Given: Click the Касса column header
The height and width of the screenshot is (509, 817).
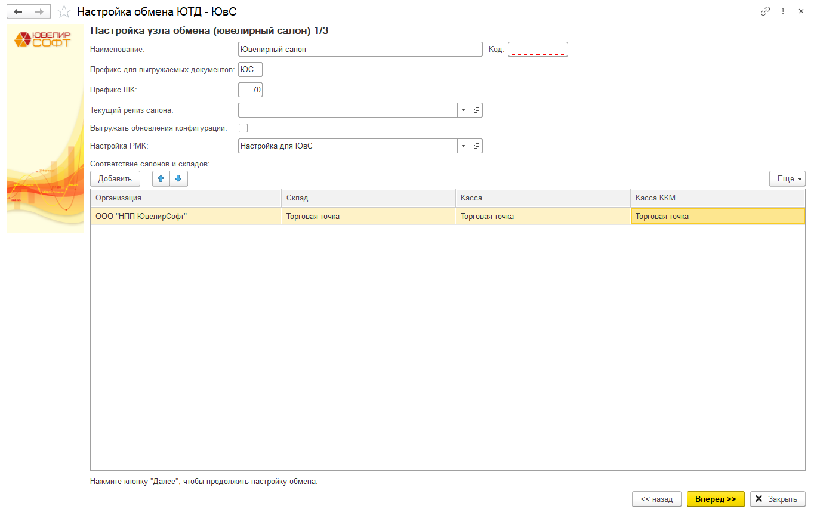Looking at the screenshot, I should (542, 198).
